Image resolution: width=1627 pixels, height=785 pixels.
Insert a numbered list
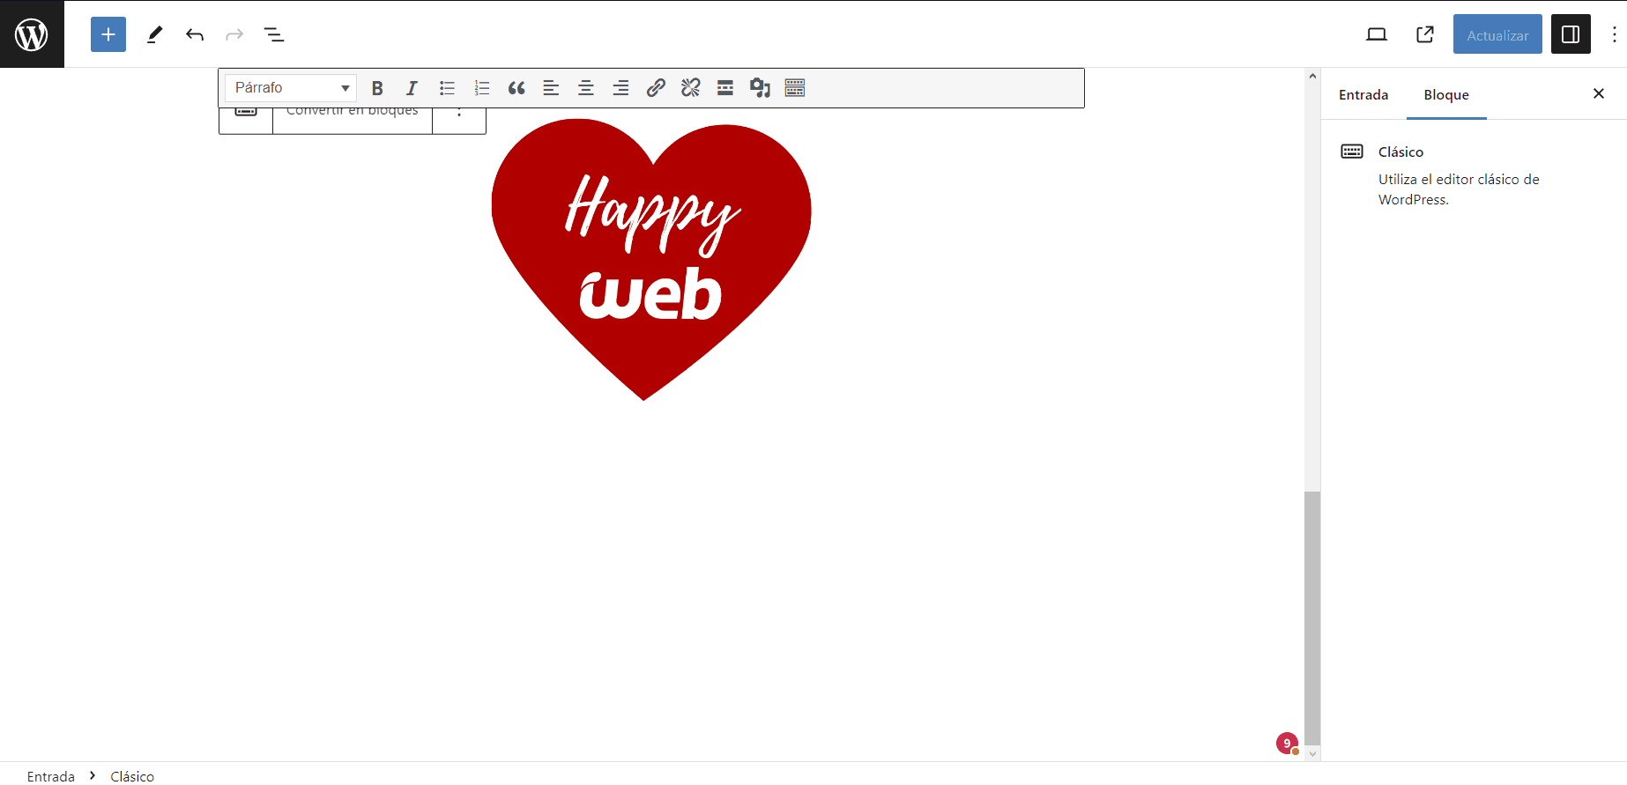click(482, 88)
